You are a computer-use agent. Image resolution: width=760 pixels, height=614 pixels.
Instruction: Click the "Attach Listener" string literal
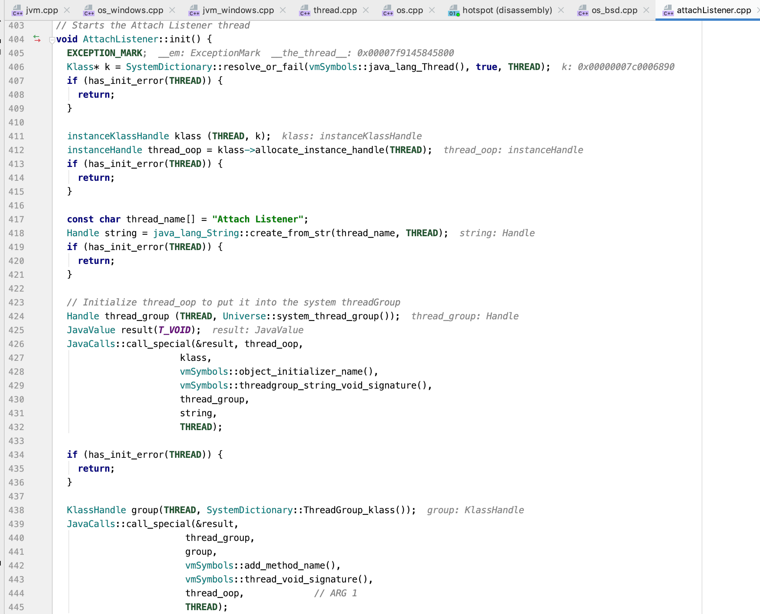[257, 219]
